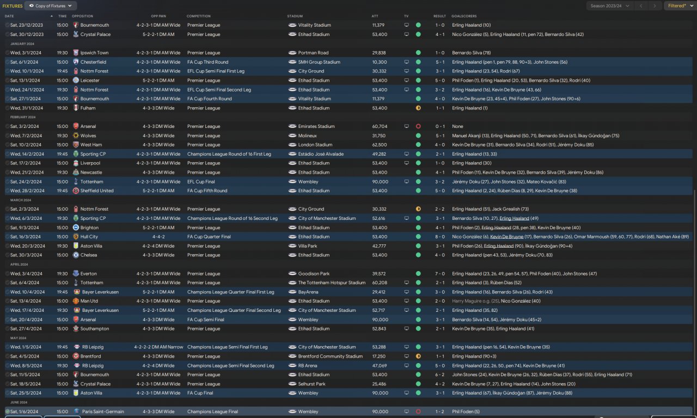This screenshot has width=697, height=418.
Task: Go to the previous season with left arrow
Action: point(641,6)
